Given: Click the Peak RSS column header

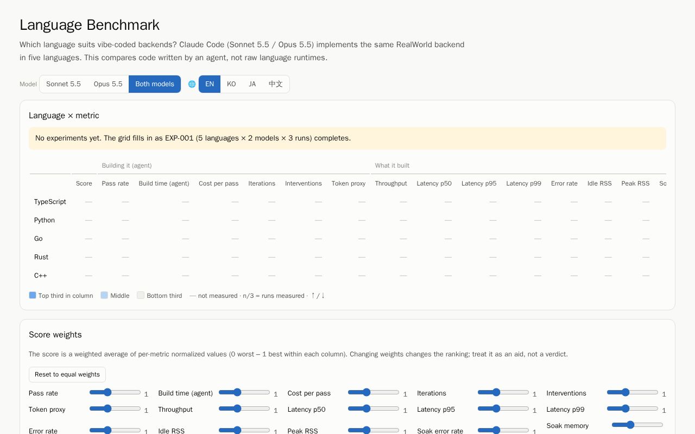Looking at the screenshot, I should (x=636, y=183).
